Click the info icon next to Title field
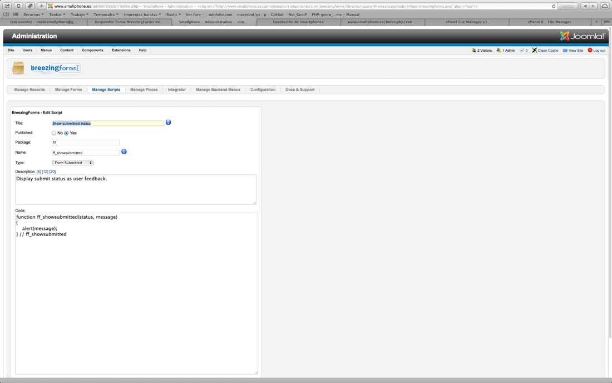612x383 pixels. 168,122
